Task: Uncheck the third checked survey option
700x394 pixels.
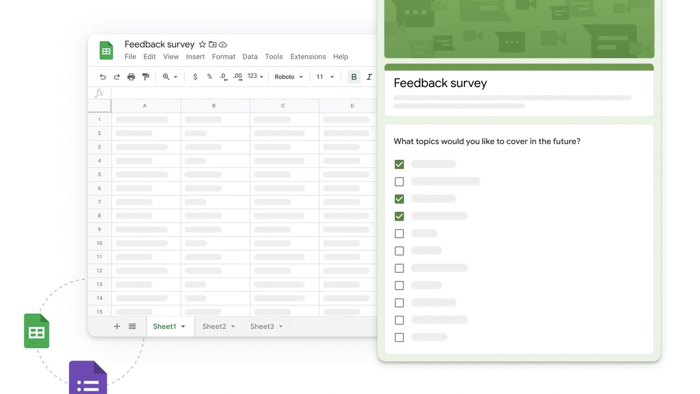Action: pyautogui.click(x=399, y=216)
